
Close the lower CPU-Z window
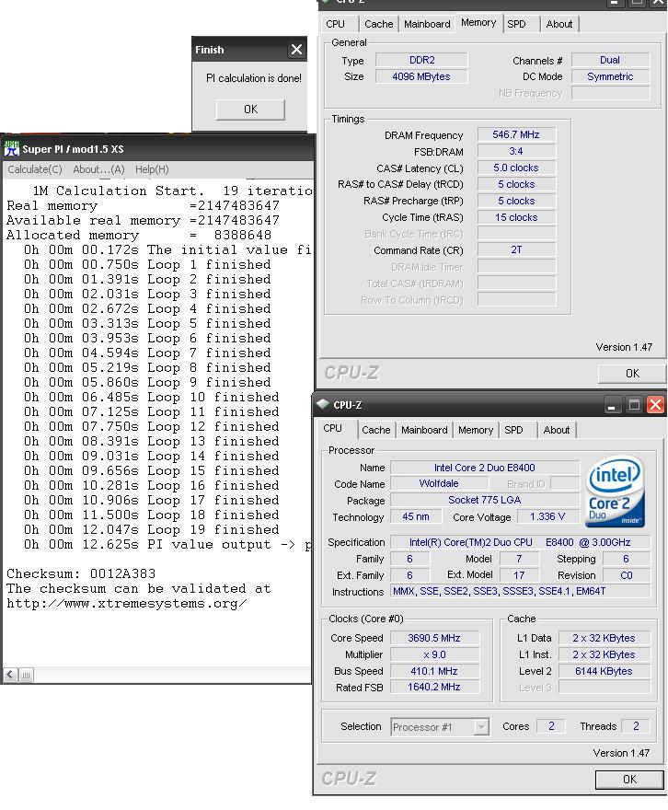point(656,405)
